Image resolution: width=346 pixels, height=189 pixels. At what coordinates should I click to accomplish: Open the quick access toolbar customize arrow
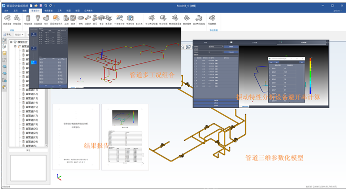pyautogui.click(x=55, y=6)
